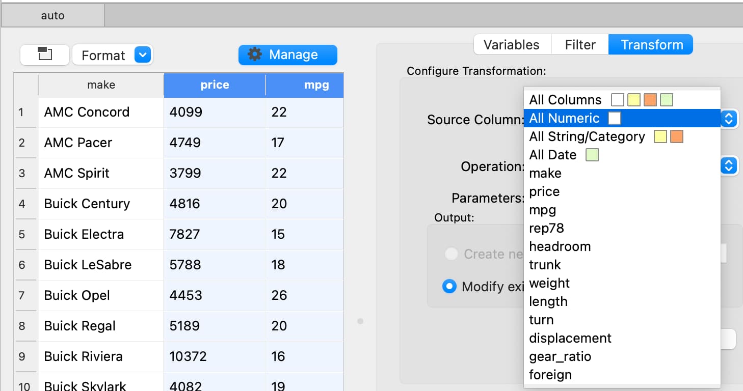Expand the Source Column stepper arrows
This screenshot has height=391, width=743.
(729, 119)
